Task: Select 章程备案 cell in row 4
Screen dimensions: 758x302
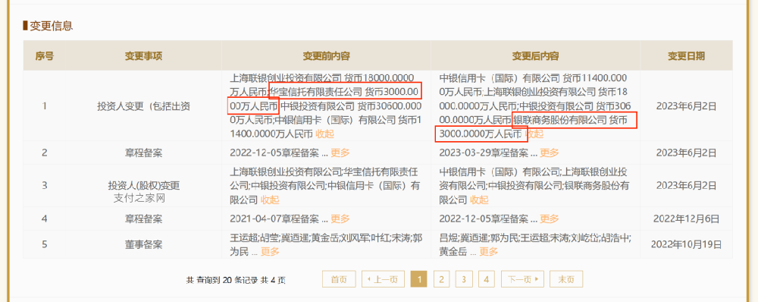Action: (143, 219)
